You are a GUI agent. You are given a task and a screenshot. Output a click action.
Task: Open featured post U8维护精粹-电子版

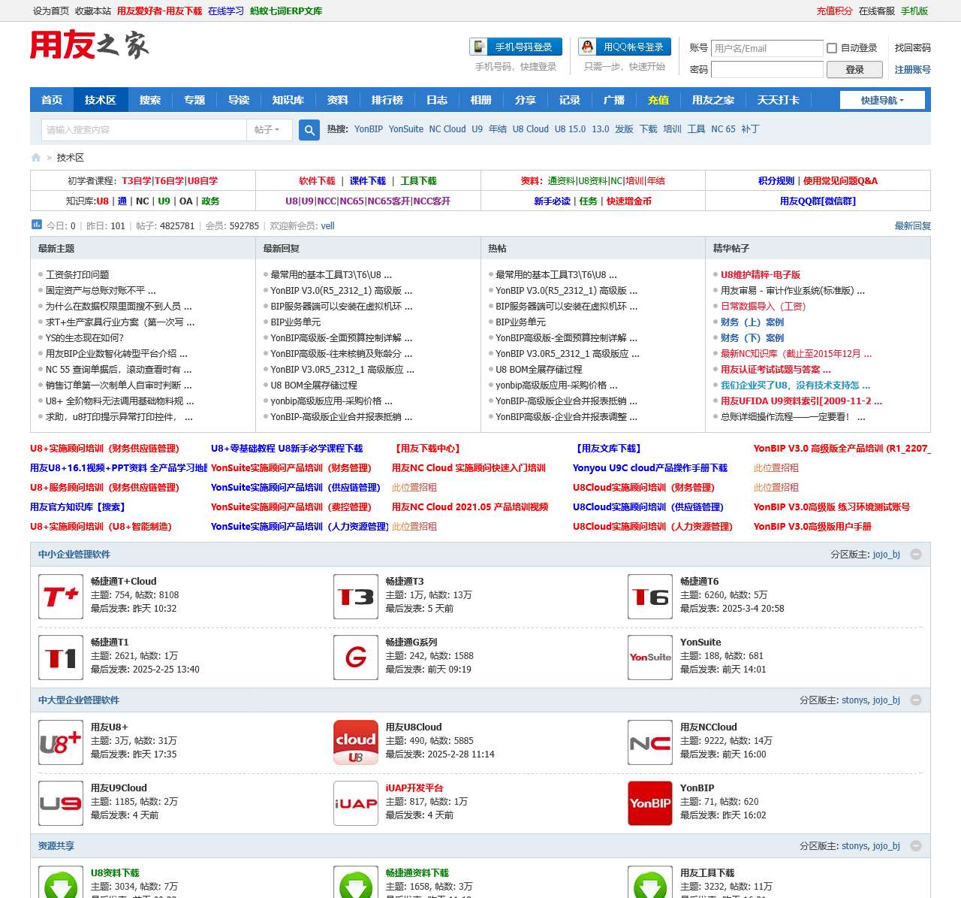pos(761,275)
